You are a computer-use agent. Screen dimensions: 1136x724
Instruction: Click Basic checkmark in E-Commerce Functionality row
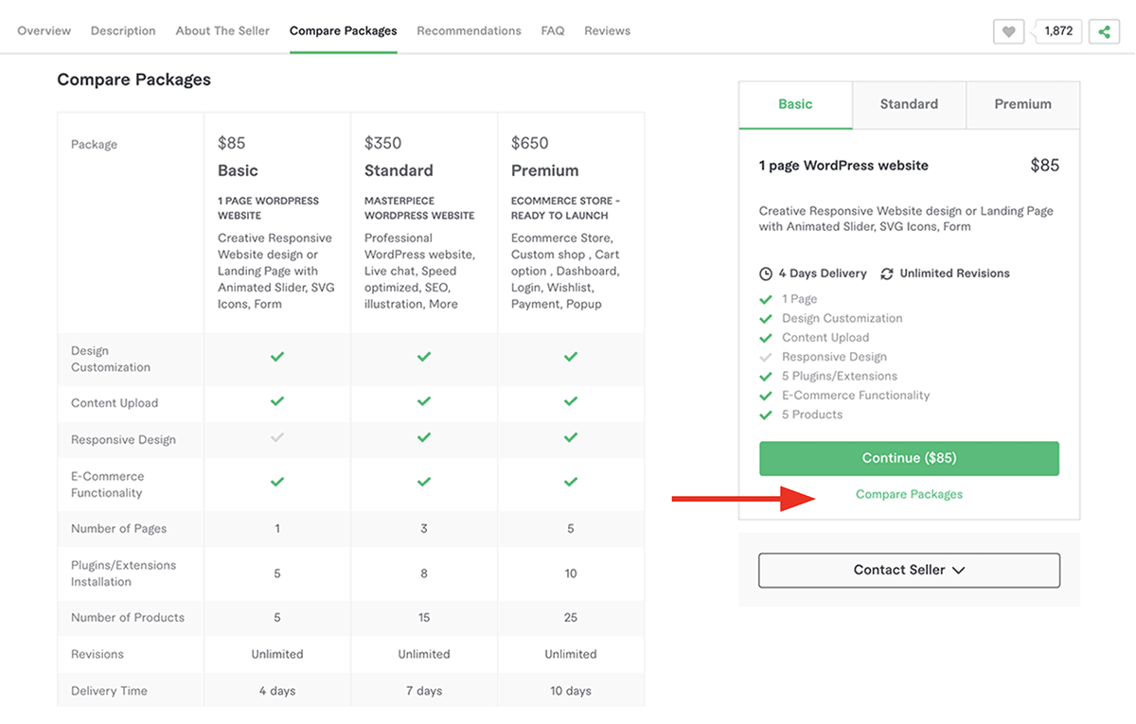point(277,482)
